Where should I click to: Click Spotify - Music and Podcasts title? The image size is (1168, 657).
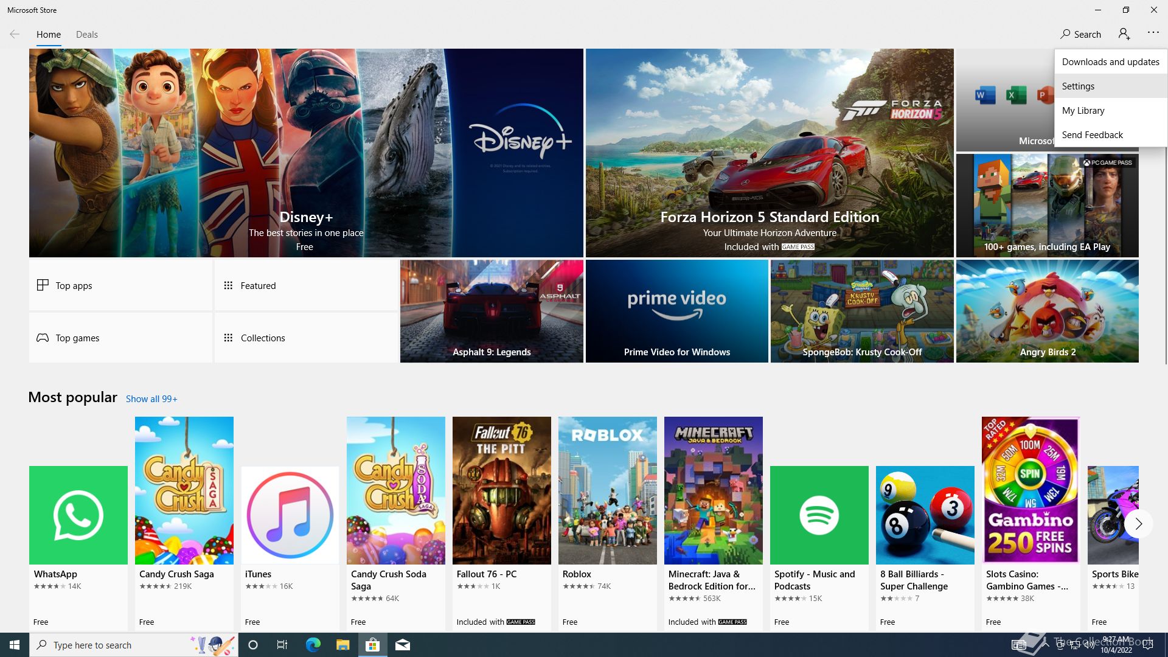tap(815, 580)
